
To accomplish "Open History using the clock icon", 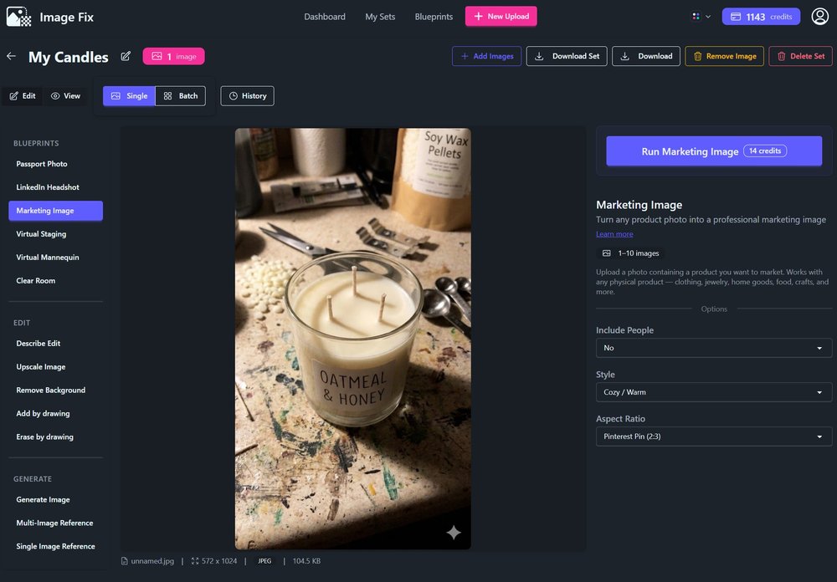I will pos(247,95).
